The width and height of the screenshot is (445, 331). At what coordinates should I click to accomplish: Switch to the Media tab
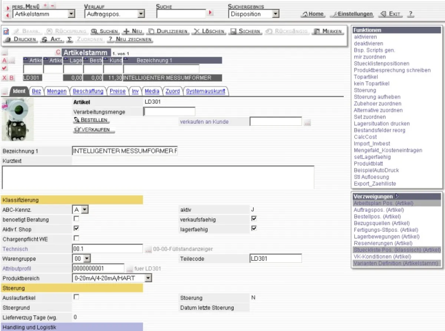pos(152,91)
